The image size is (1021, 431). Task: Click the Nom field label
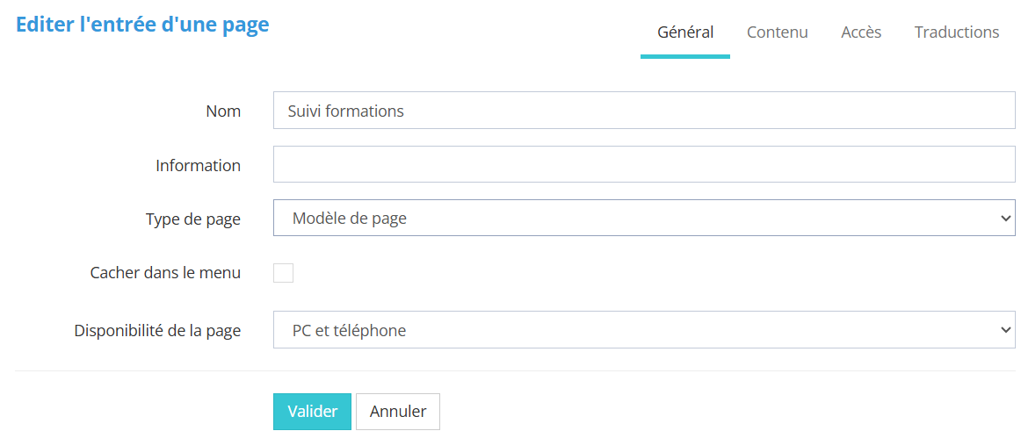point(223,111)
